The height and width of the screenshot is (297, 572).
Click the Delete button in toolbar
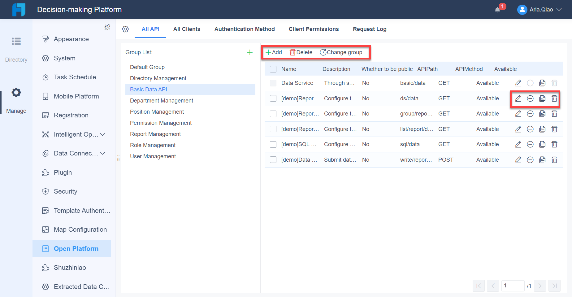(301, 52)
